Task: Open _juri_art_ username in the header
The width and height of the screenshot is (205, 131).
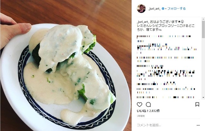Action: click(x=154, y=9)
